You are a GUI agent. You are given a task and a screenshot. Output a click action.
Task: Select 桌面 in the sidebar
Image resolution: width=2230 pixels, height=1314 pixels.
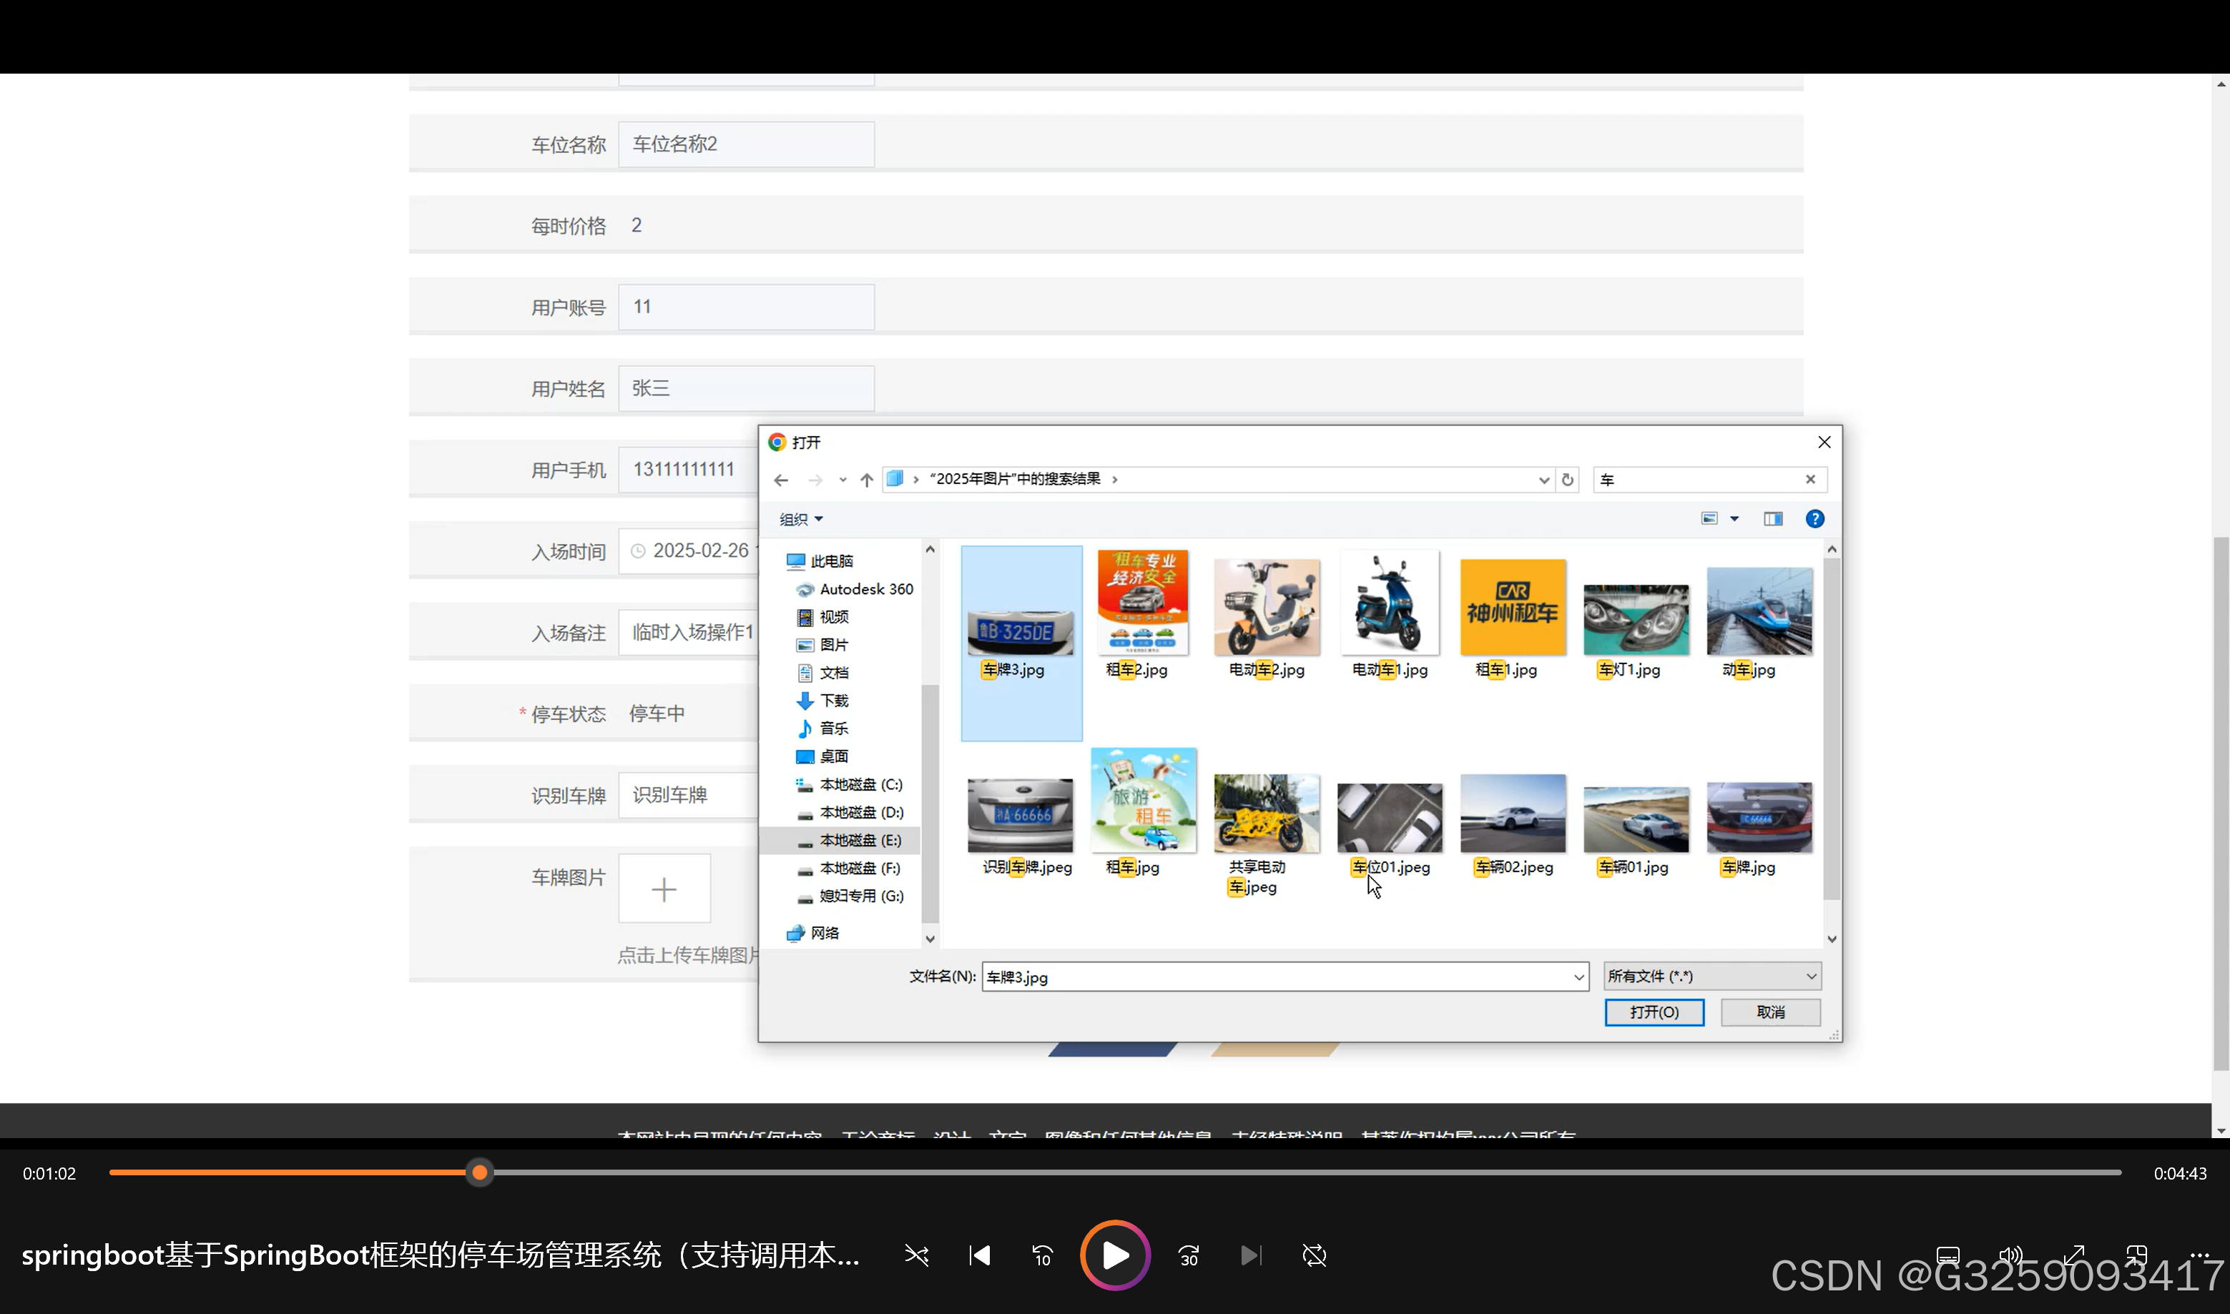832,756
